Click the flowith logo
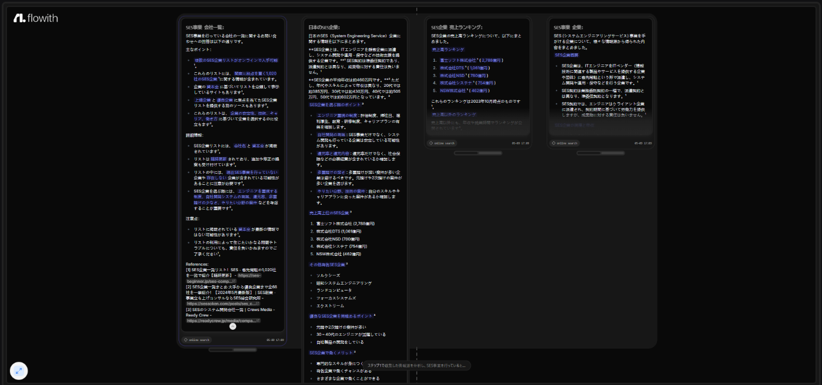Screen dimensions: 822x385 (x=36, y=18)
